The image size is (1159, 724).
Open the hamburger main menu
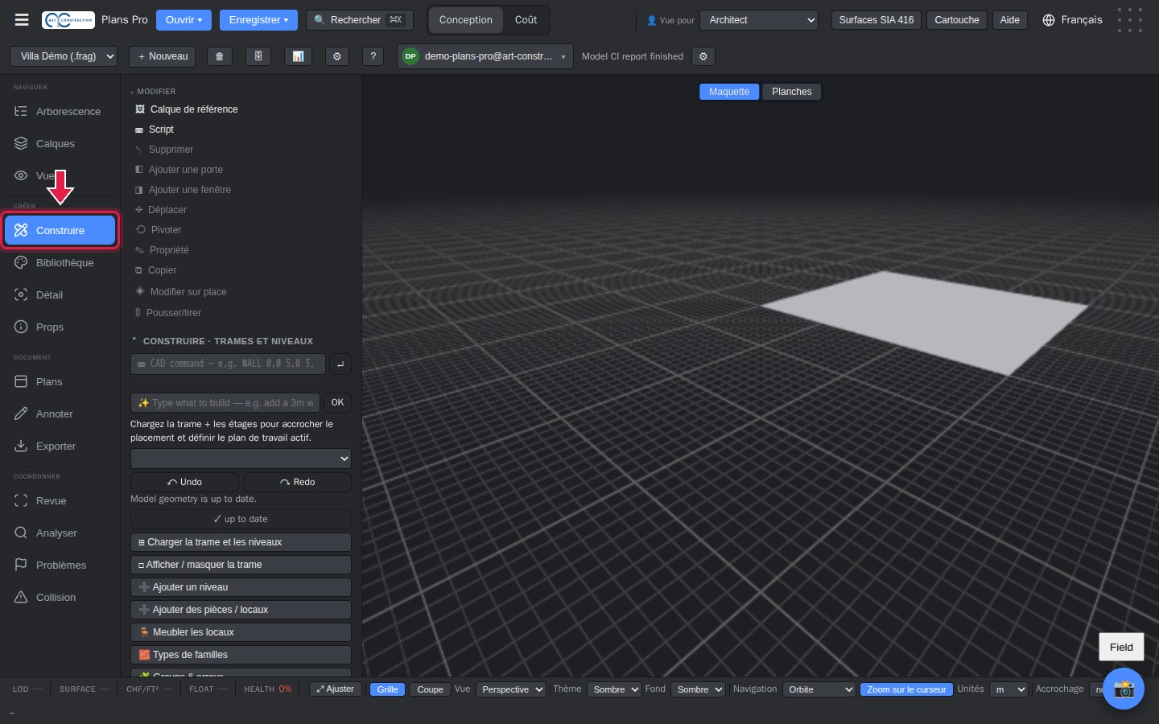22,20
